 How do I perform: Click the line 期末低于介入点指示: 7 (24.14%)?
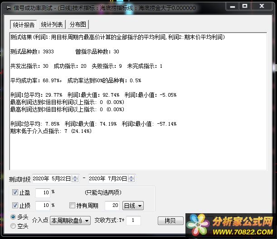click(51, 131)
